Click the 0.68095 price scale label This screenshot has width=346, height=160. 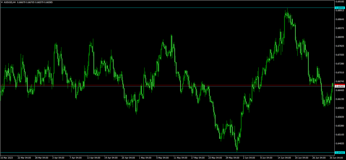tap(340, 37)
